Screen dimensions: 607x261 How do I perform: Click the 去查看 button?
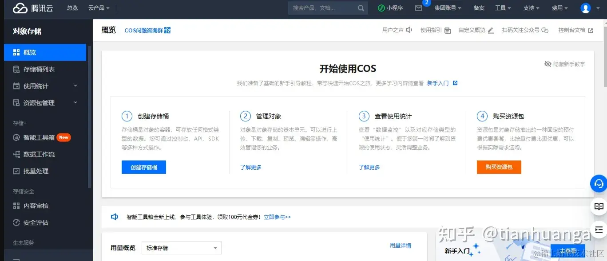(x=568, y=251)
